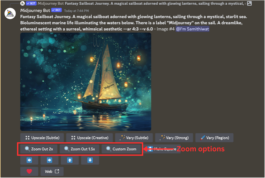Choose Vary (Subtle) option
Image resolution: width=265 pixels, height=178 pixels.
(x=134, y=138)
